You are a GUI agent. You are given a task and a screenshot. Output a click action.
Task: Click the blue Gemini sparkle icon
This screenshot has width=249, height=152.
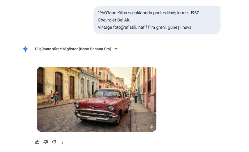[x=25, y=49]
